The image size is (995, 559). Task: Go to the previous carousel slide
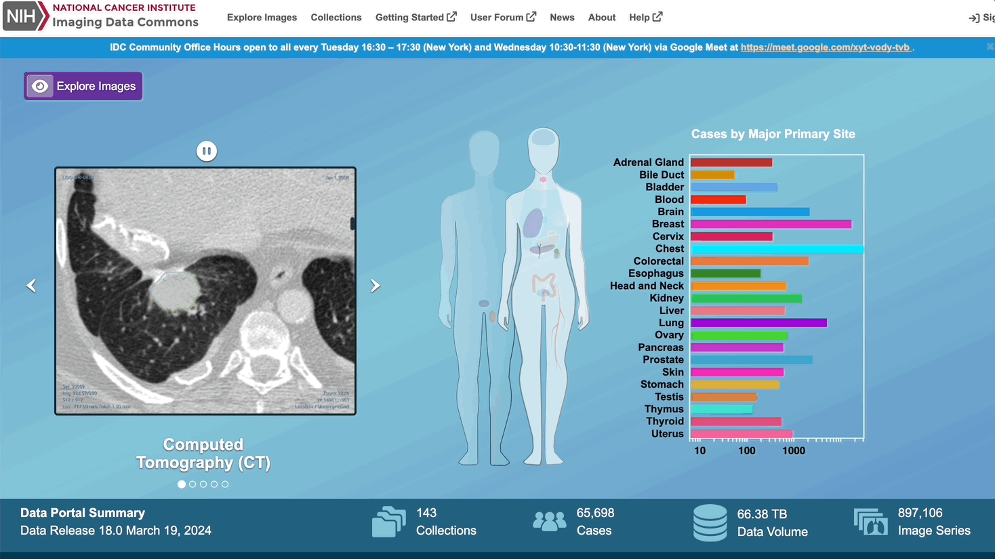(x=31, y=286)
